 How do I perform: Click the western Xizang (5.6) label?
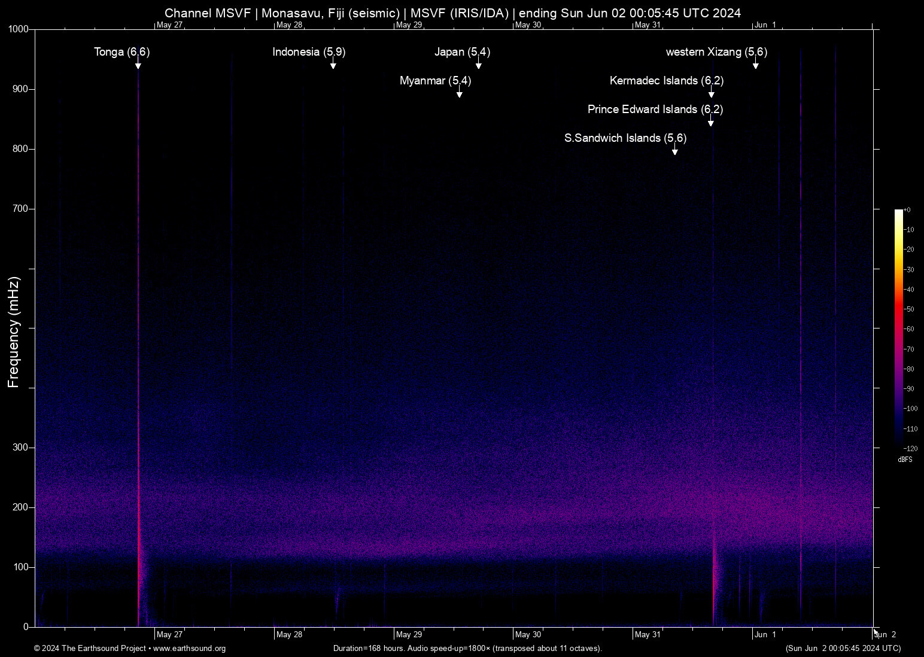pos(716,53)
